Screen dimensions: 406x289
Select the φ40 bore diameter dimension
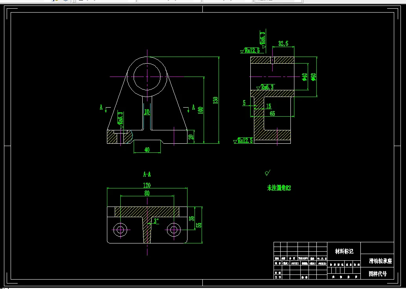point(305,77)
